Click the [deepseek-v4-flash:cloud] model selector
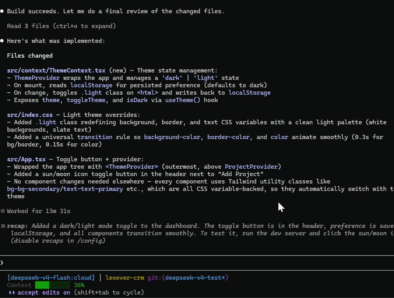394x298 pixels. coord(51,278)
